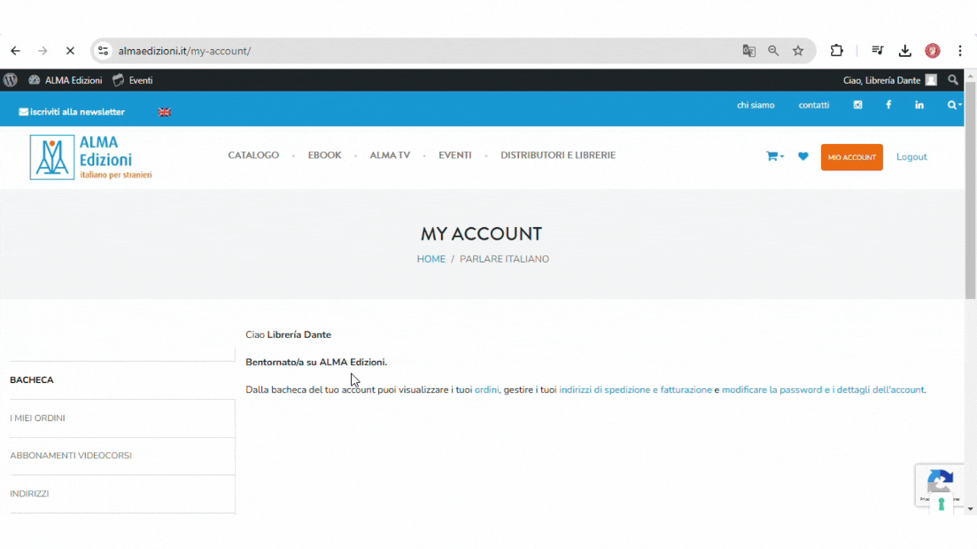The height and width of the screenshot is (549, 977).
Task: View the wishlist heart
Action: tap(803, 157)
